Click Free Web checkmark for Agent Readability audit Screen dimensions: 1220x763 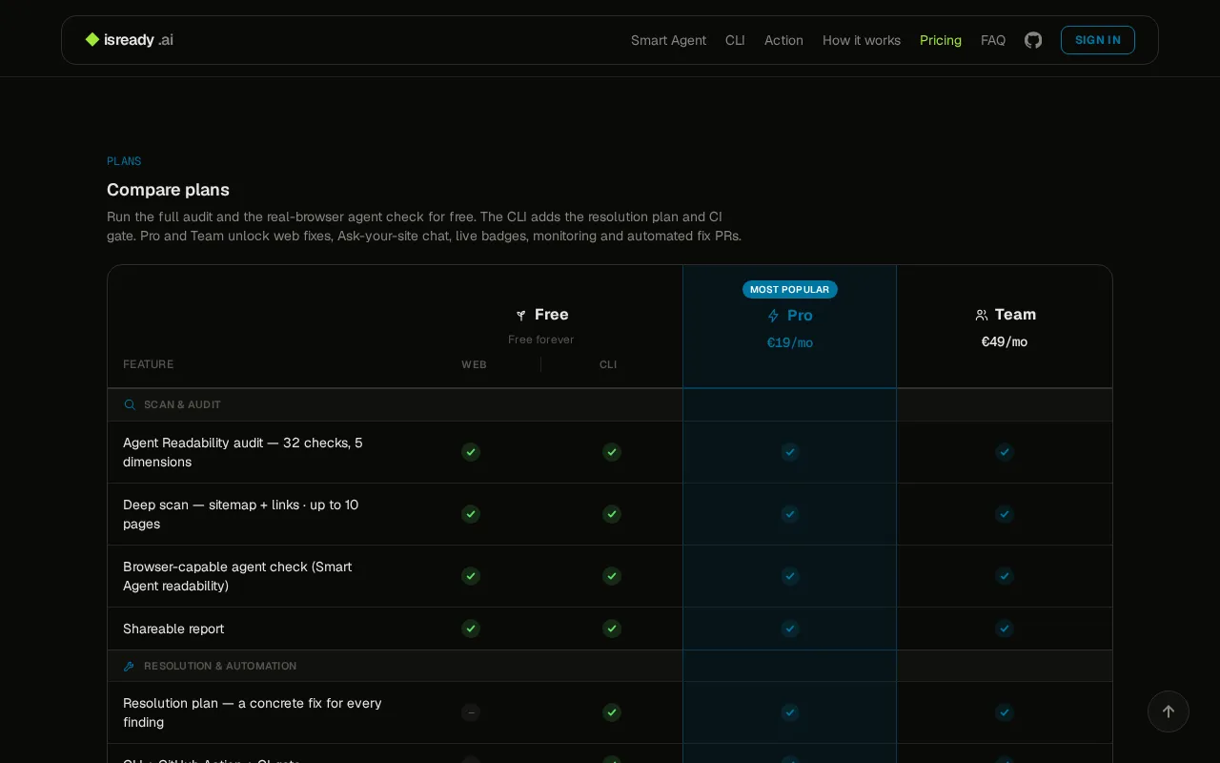click(x=471, y=452)
